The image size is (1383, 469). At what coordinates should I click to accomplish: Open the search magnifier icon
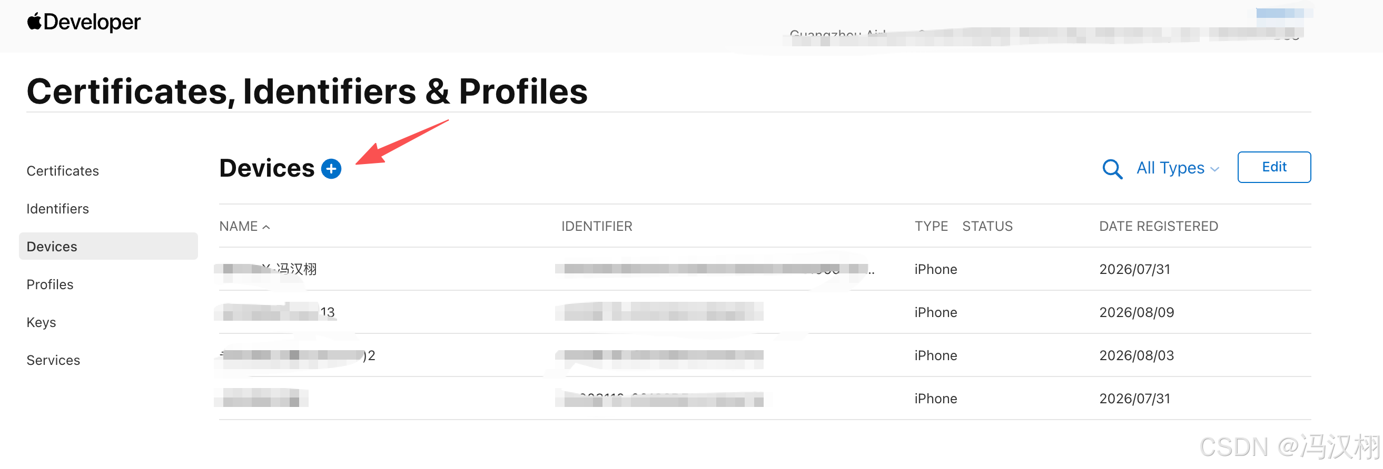click(x=1112, y=169)
